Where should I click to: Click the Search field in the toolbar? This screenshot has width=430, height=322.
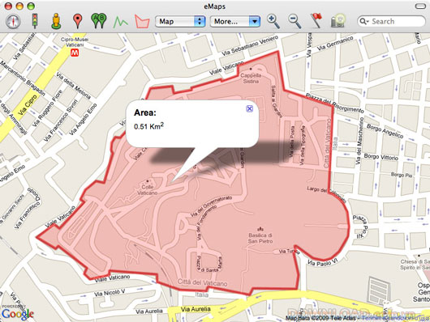[391, 21]
